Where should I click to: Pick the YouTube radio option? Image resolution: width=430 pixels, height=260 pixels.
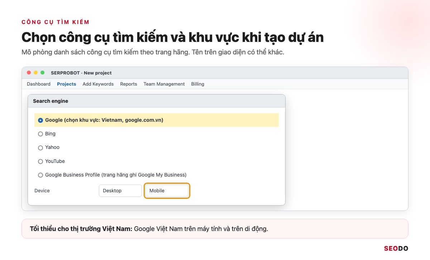pos(40,162)
